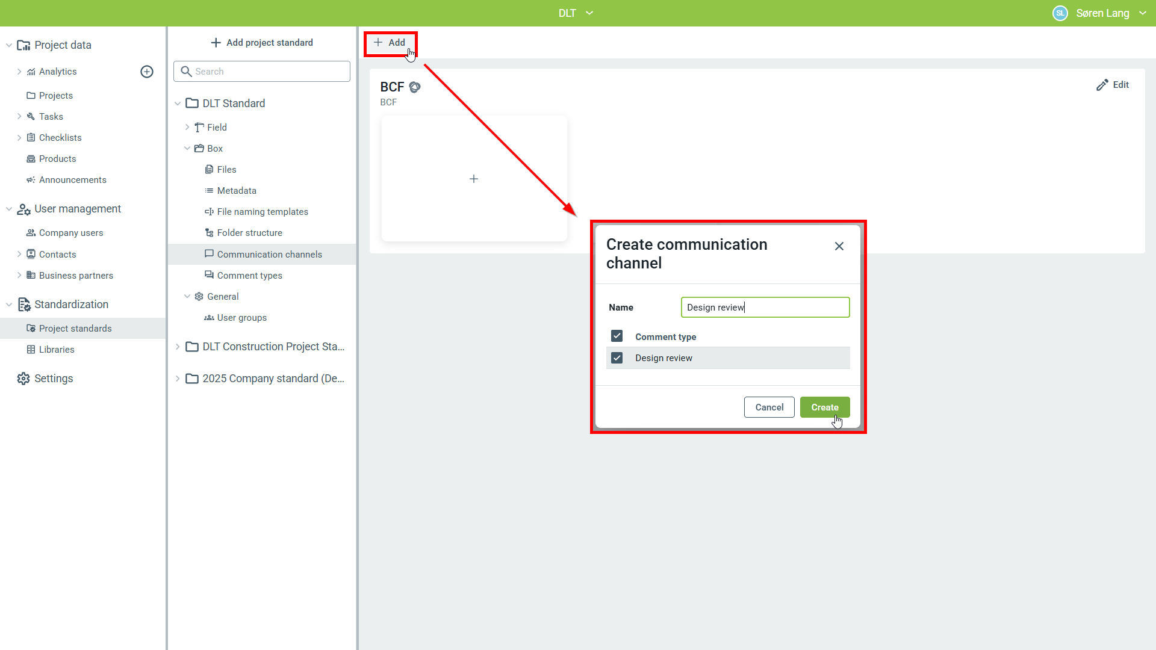Select Comment types in the tree
1156x650 pixels.
click(249, 276)
